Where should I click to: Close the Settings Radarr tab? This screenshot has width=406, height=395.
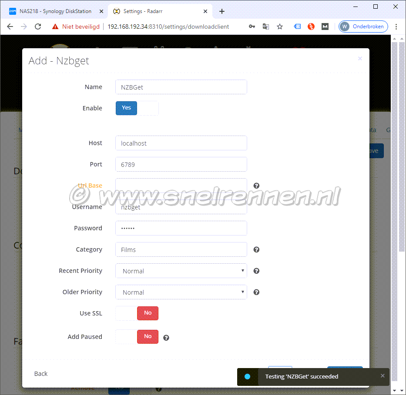tap(205, 11)
